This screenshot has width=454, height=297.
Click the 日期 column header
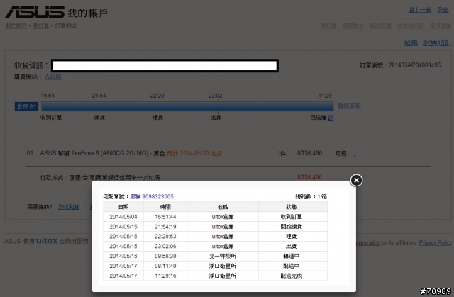coord(123,207)
